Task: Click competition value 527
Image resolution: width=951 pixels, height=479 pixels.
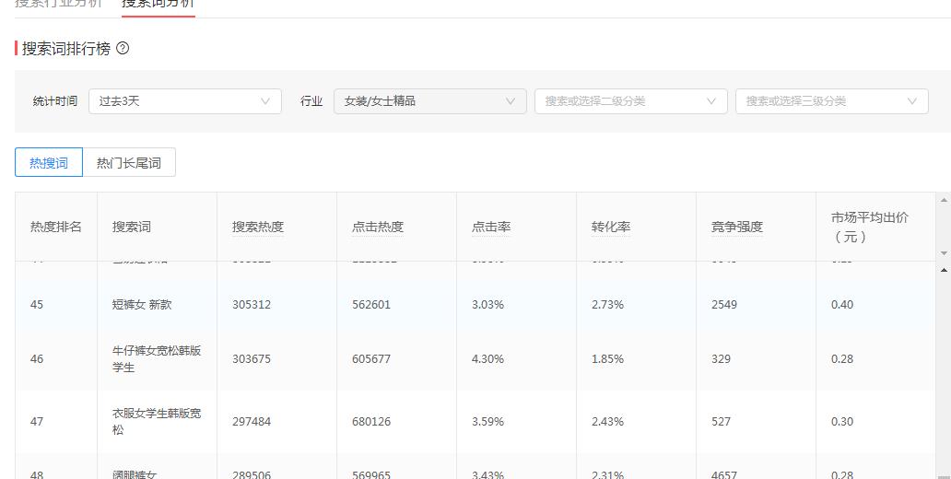Action: (722, 421)
